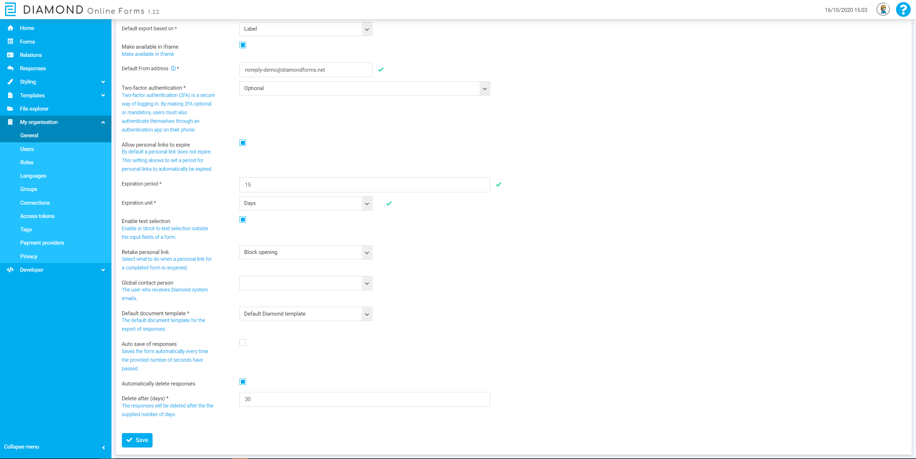Click into the Expiration period field

point(364,185)
